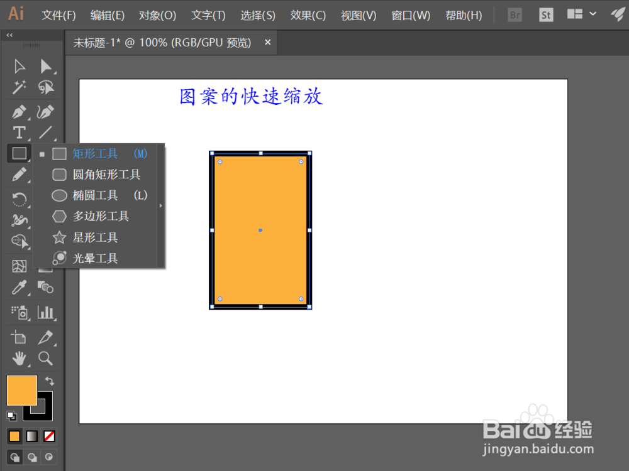The image size is (629, 471).
Task: Click the GPU performance rocket icon
Action: click(618, 14)
